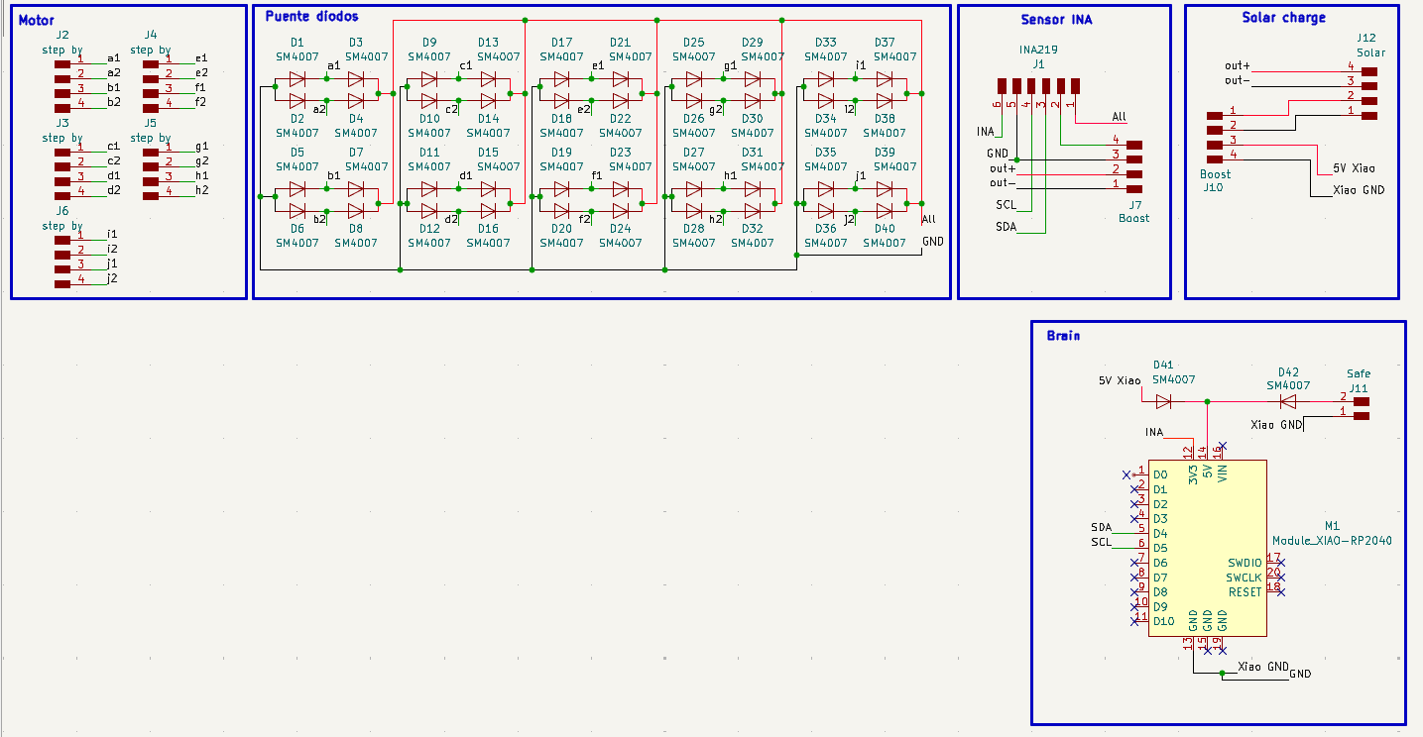Select the D10 pin label on the module

1163,621
